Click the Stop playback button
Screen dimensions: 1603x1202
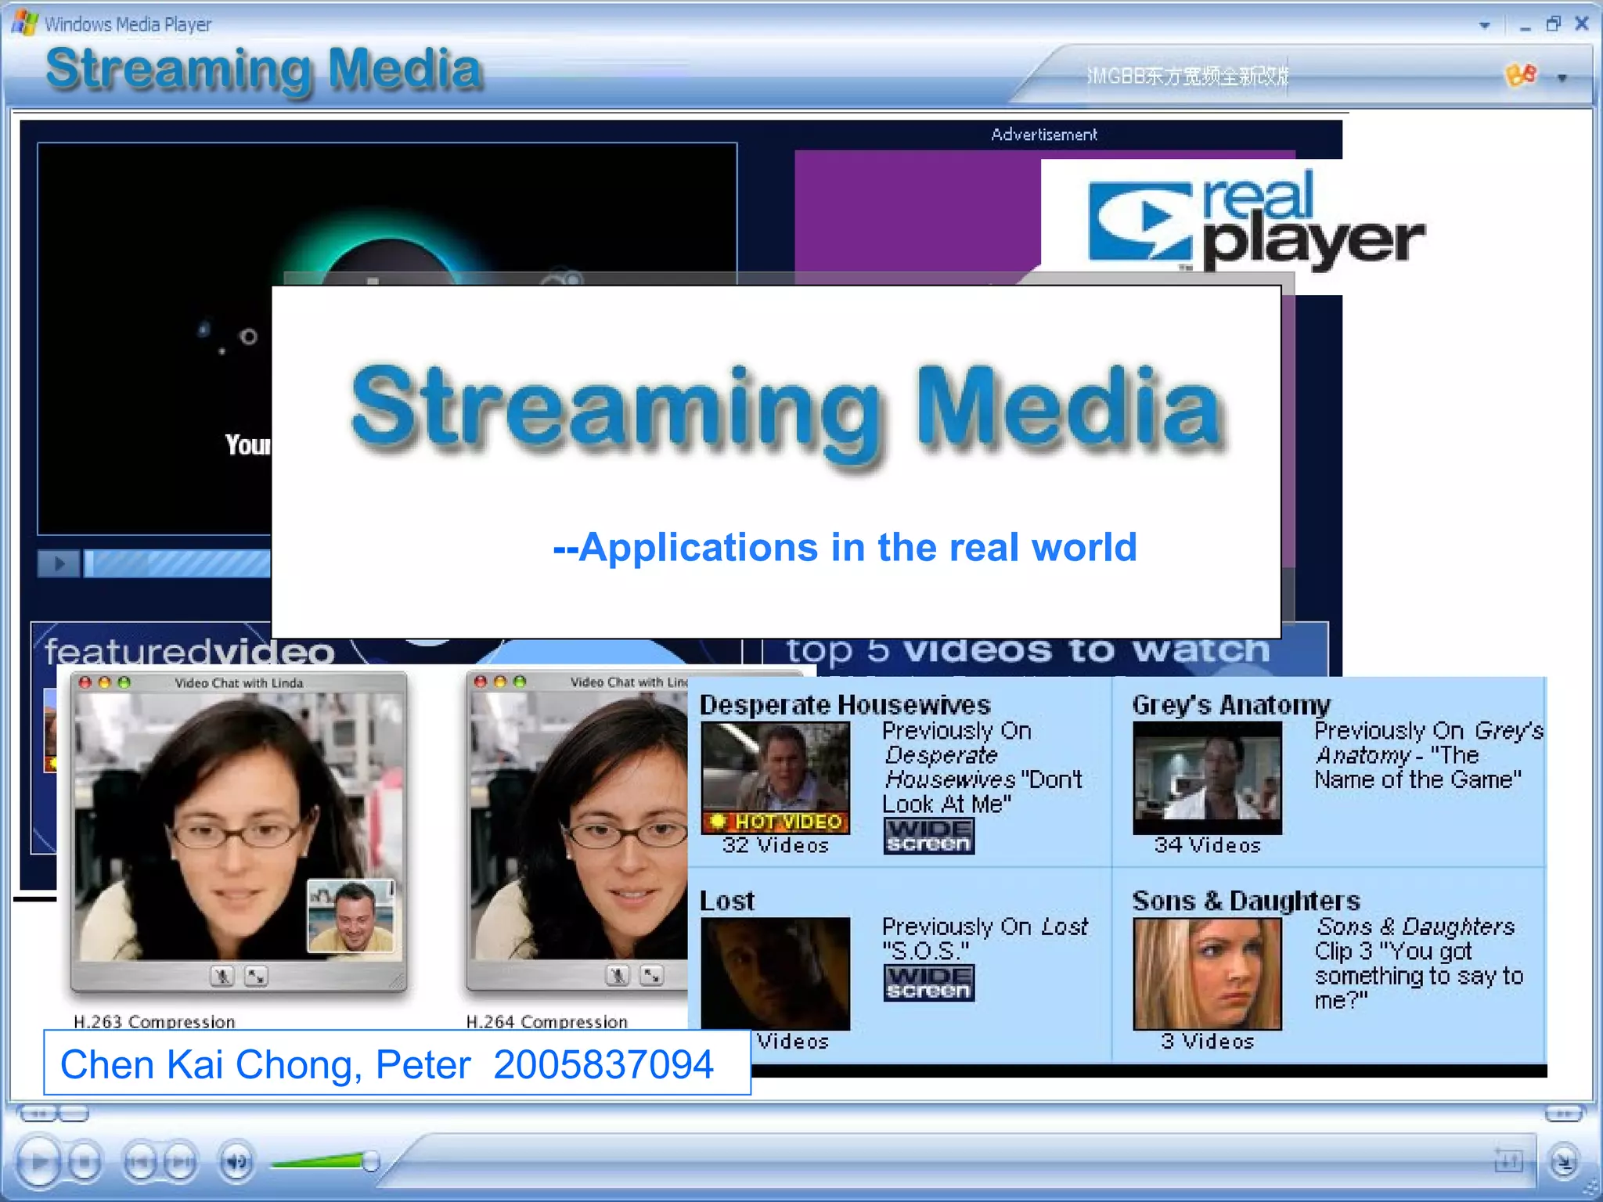pos(85,1162)
